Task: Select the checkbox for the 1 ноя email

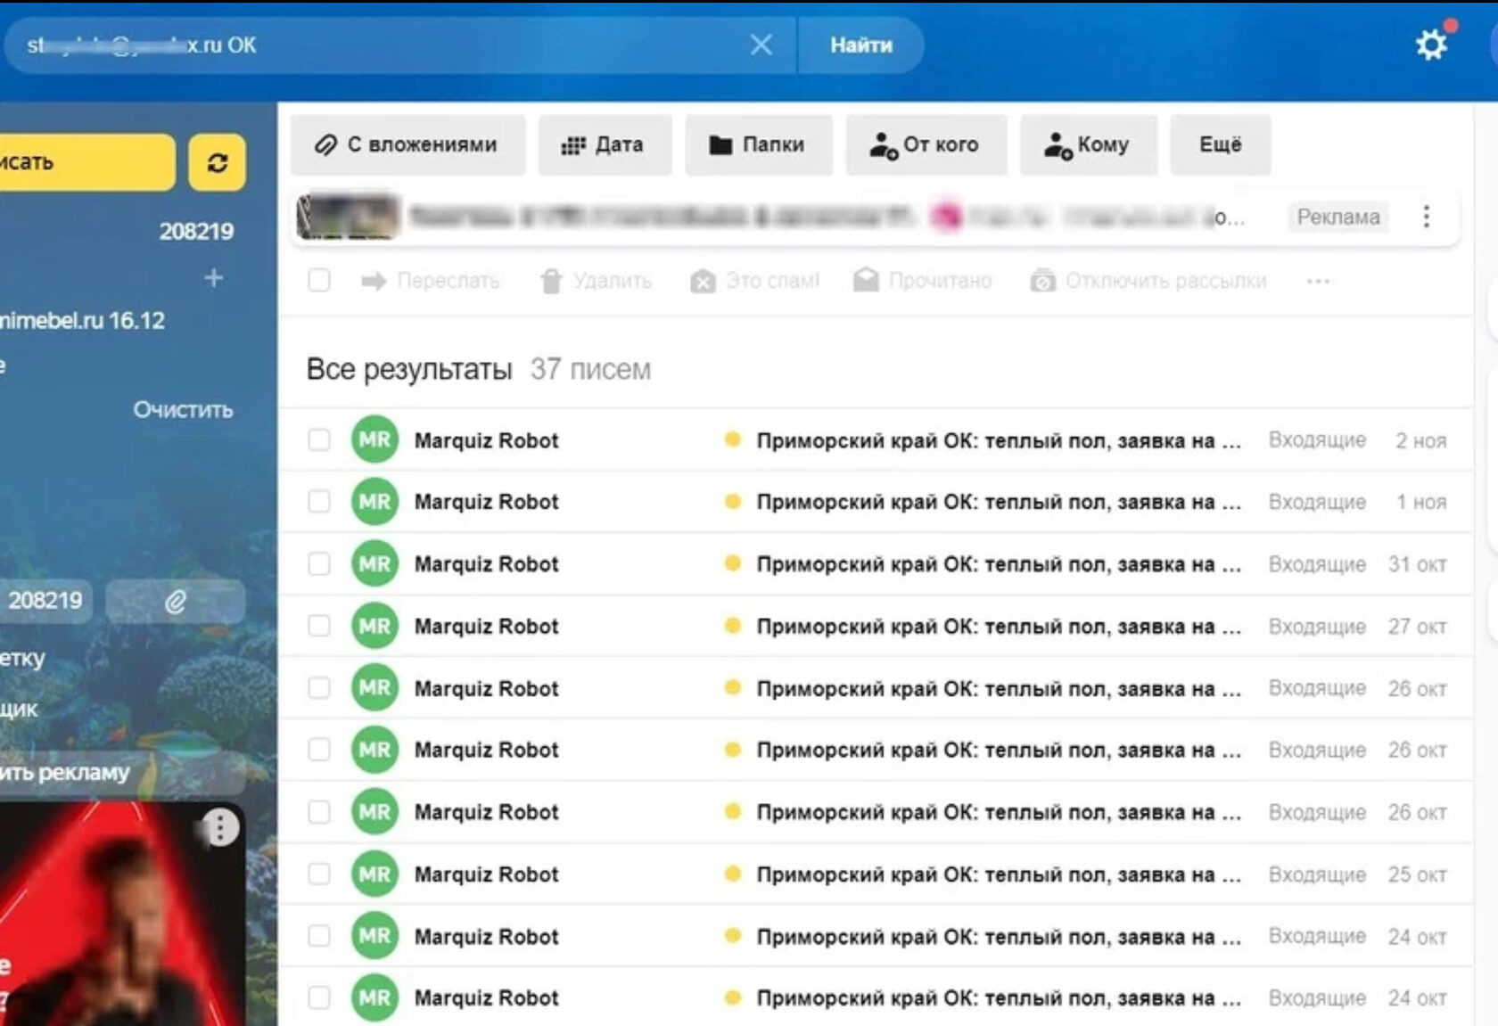Action: pyautogui.click(x=318, y=502)
